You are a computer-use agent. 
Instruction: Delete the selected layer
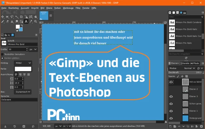point(201,126)
